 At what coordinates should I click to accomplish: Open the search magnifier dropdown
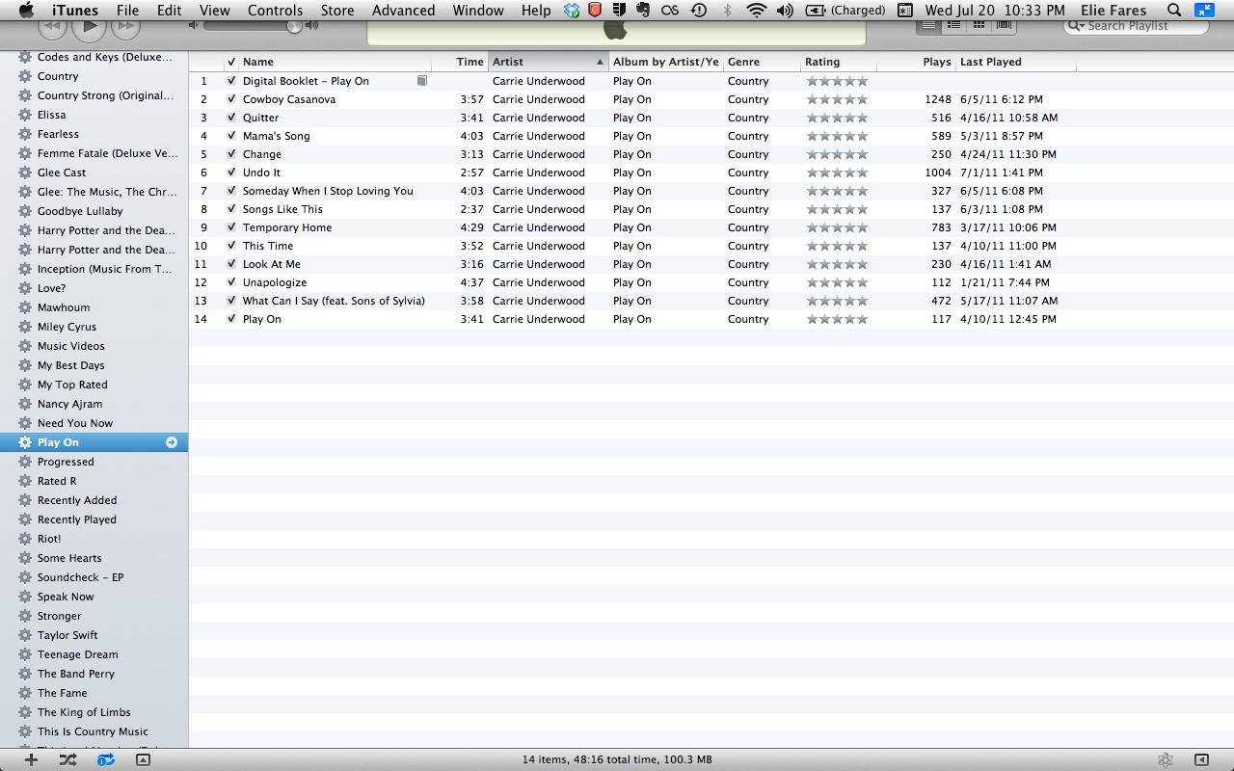(1077, 26)
